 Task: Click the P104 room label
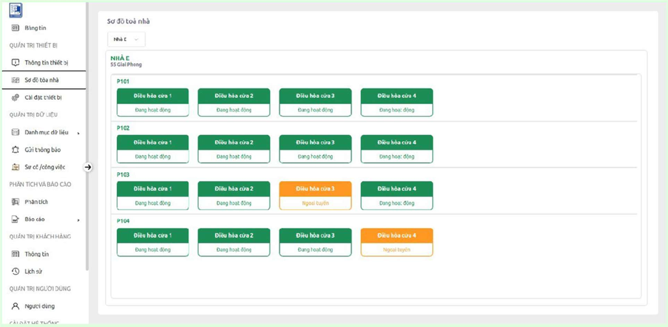[x=123, y=221]
